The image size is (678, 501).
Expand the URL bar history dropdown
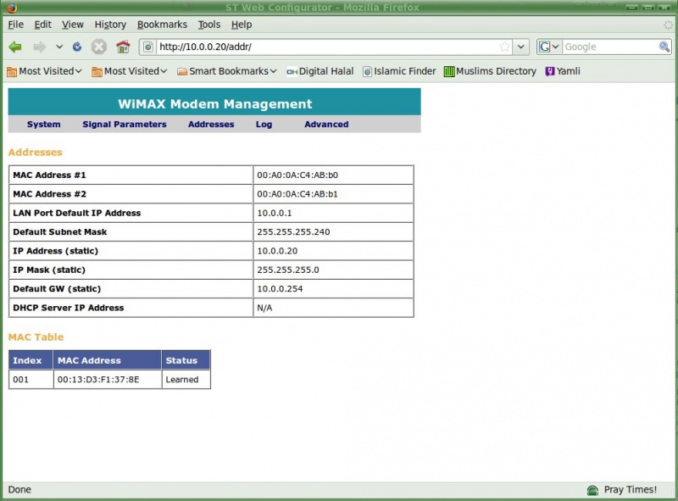click(x=521, y=47)
